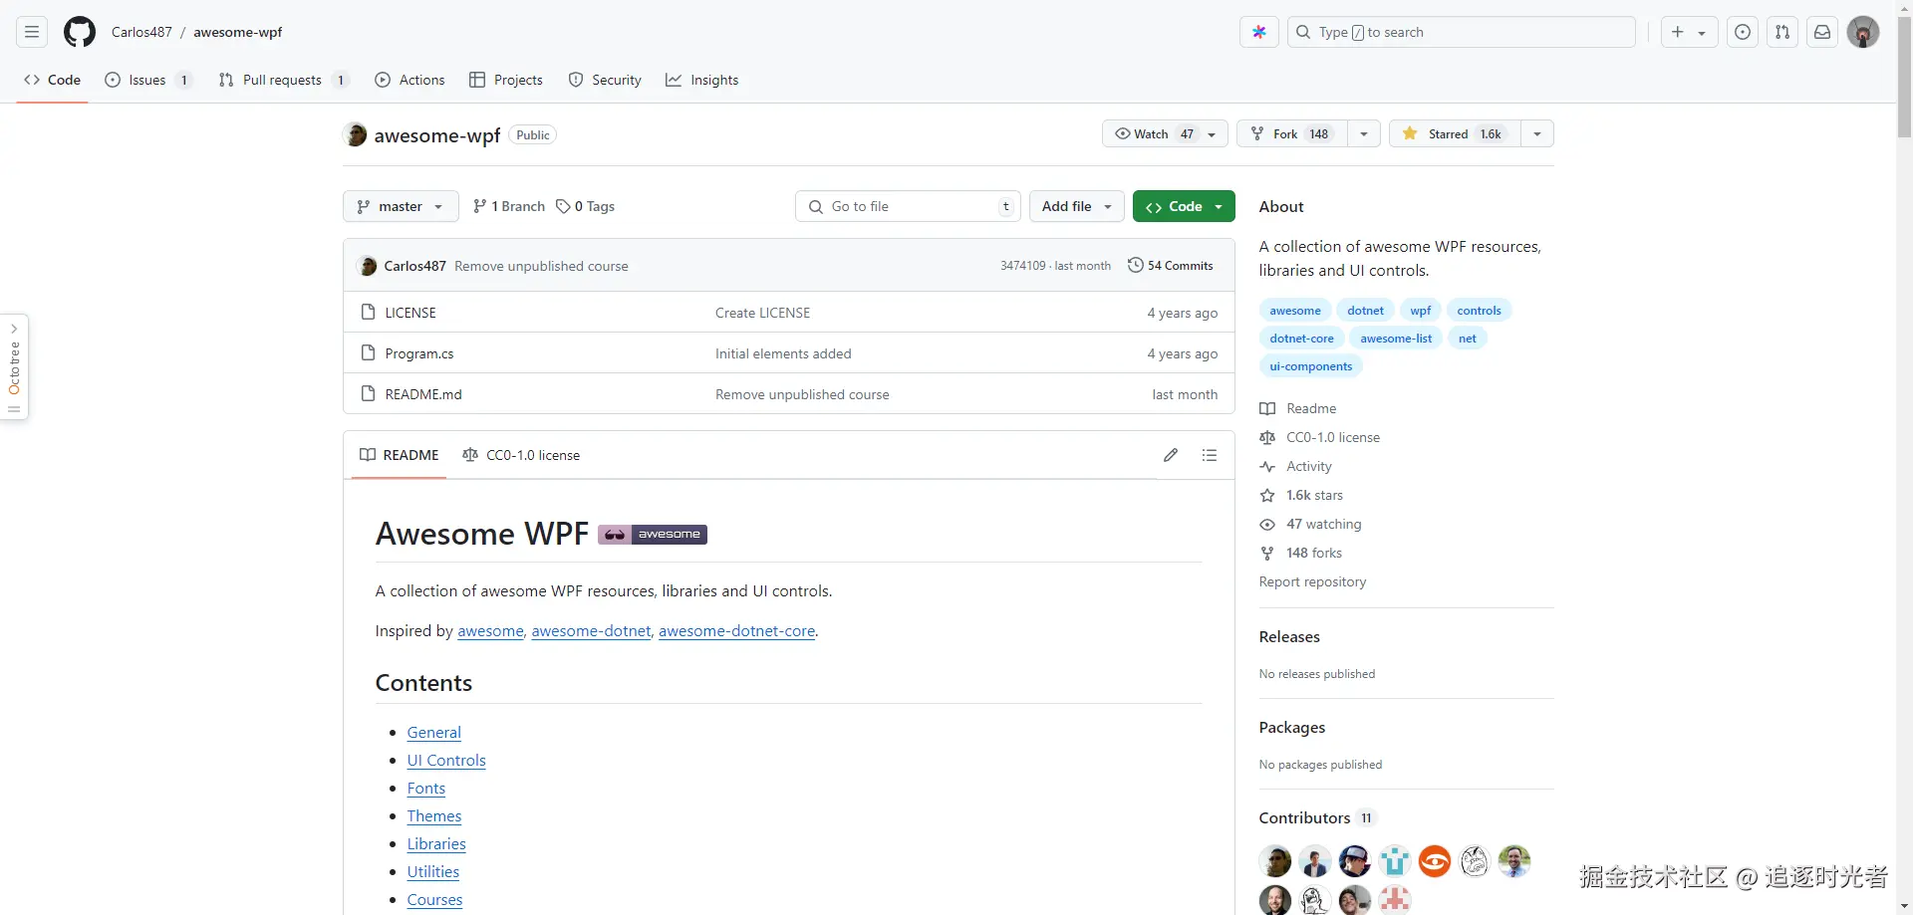Screen dimensions: 1913x915
Task: Open the create new plus dropdown
Action: [x=1688, y=32]
